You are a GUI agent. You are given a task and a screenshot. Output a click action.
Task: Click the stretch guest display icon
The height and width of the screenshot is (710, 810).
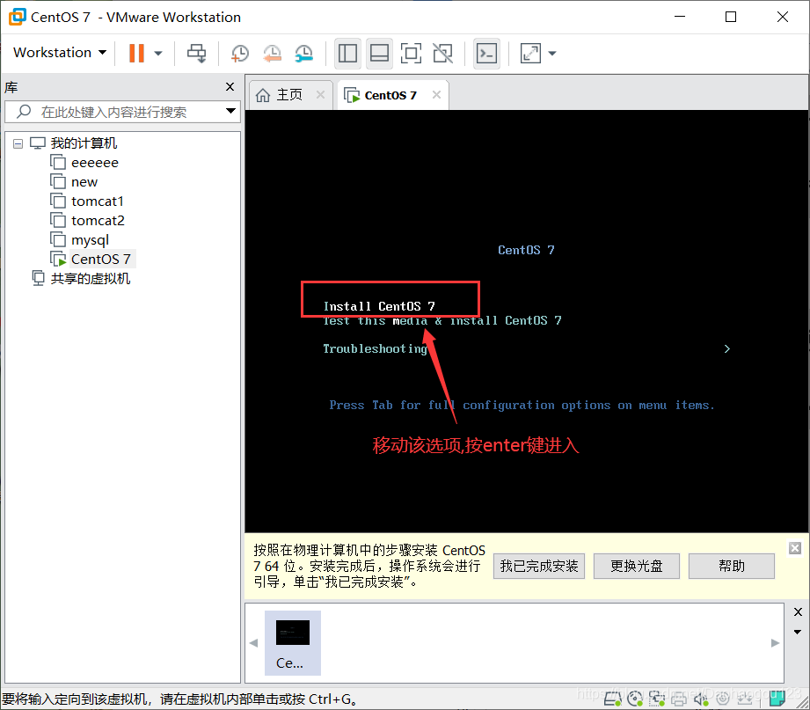pos(530,53)
